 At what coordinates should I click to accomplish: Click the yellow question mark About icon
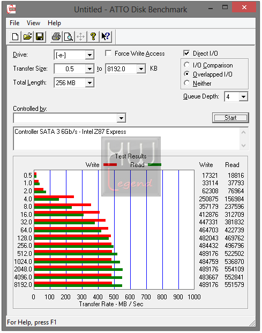[93, 36]
